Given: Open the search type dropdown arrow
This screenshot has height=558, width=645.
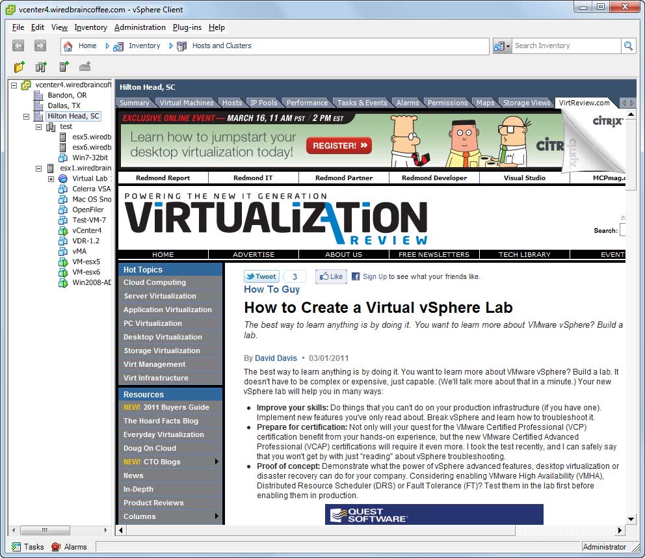Looking at the screenshot, I should click(x=508, y=46).
